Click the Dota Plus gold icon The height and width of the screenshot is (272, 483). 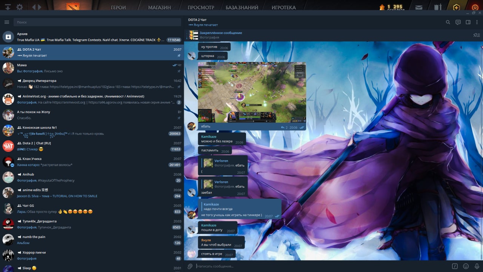tap(457, 7)
